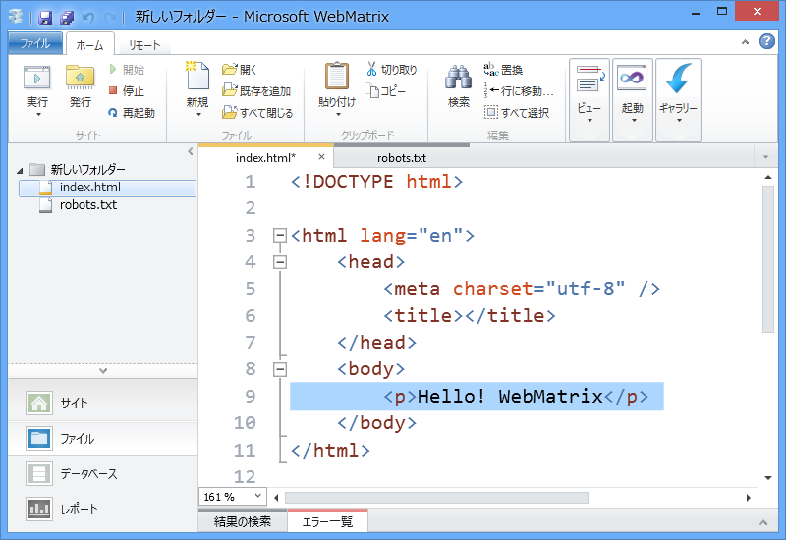Click the 新規 new file icon
The height and width of the screenshot is (540, 786).
[197, 76]
